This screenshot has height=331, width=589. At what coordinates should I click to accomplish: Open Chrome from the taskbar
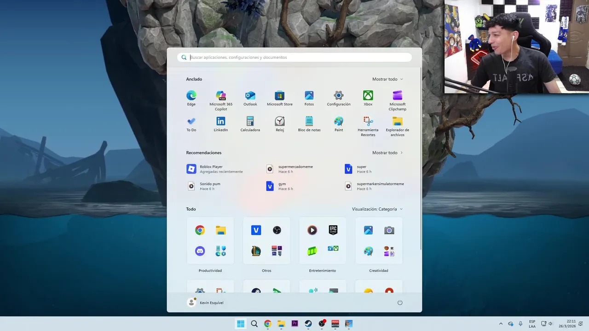[x=268, y=324]
